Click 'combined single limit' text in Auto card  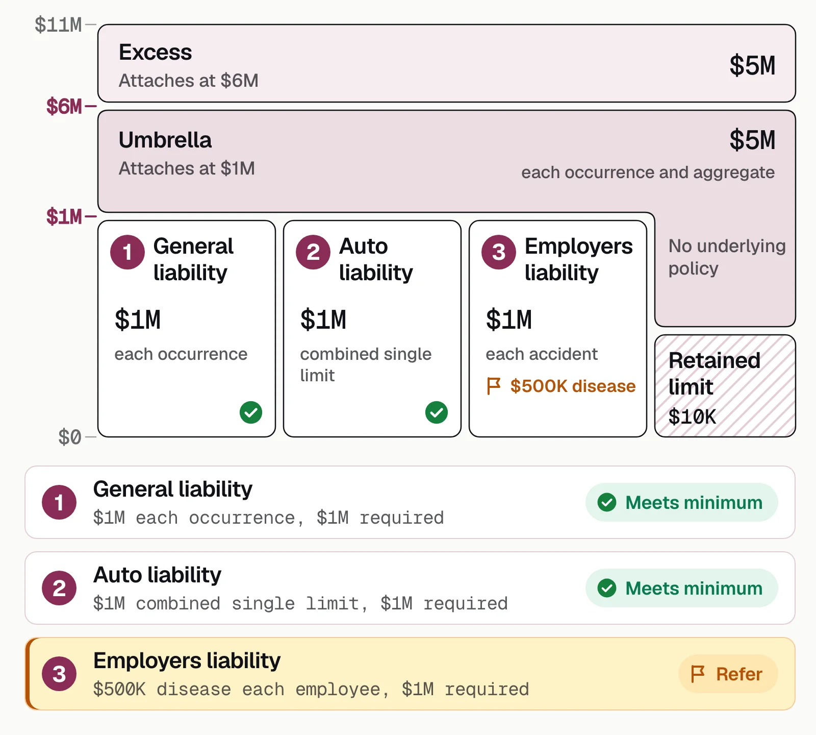(x=366, y=364)
